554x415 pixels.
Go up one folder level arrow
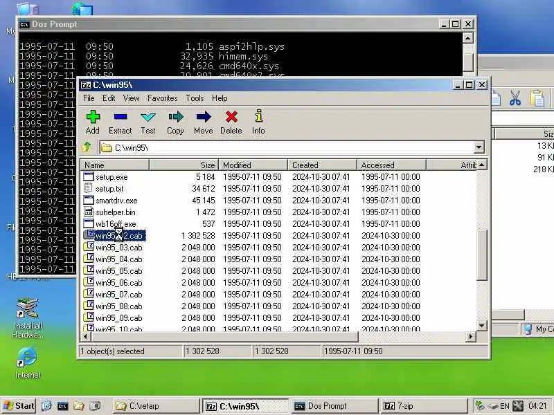pos(87,147)
